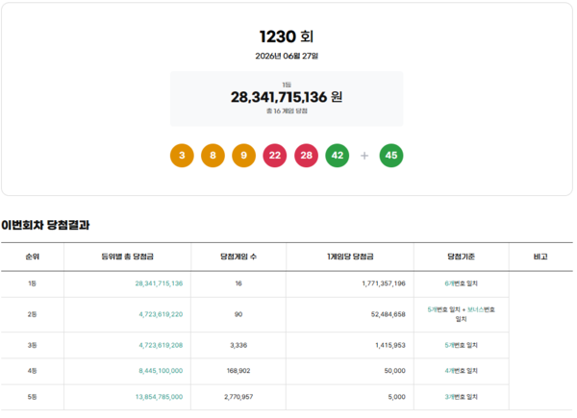Click the date 2026년 06월 27일
This screenshot has width=577, height=418.
pos(287,56)
